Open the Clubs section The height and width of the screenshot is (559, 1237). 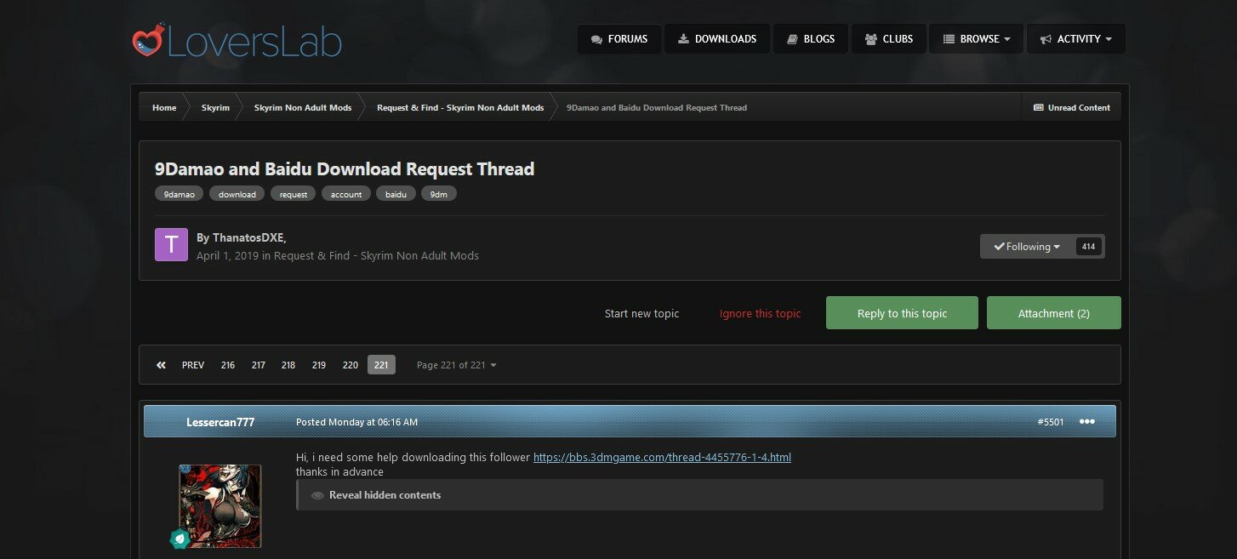click(889, 39)
